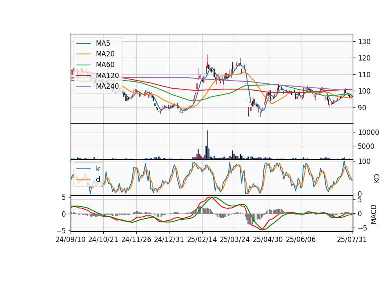
Task: Click the MA60 legend label
Action: click(105, 65)
